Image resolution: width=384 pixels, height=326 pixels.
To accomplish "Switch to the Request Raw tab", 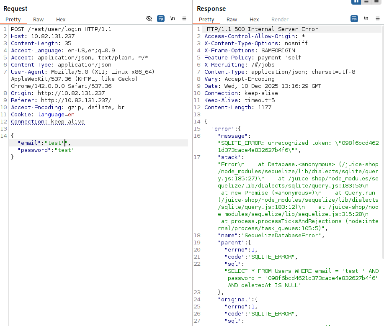I will 38,20.
